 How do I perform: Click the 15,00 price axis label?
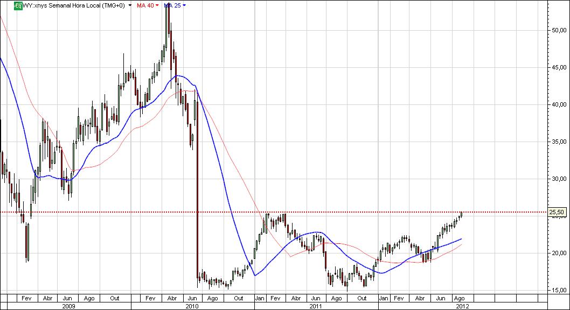click(x=559, y=290)
